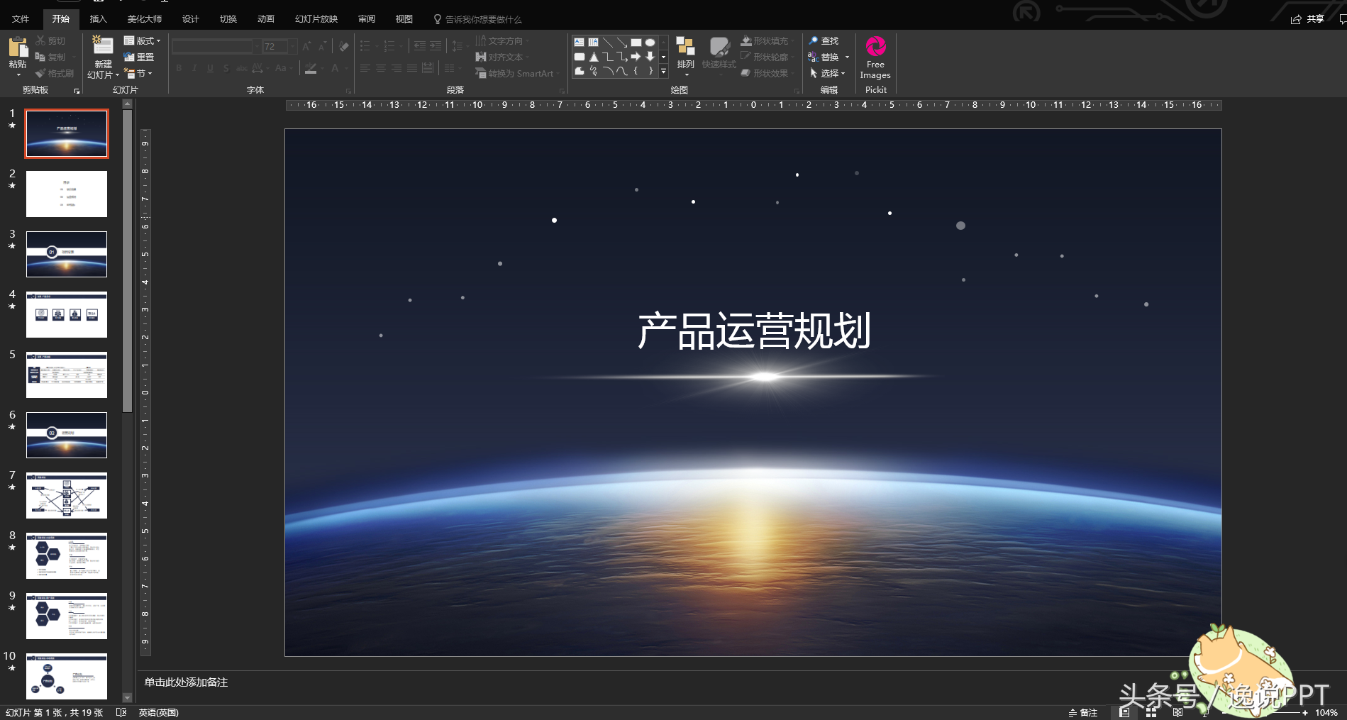This screenshot has height=720, width=1347.
Task: Toggle Bold formatting
Action: 179,68
